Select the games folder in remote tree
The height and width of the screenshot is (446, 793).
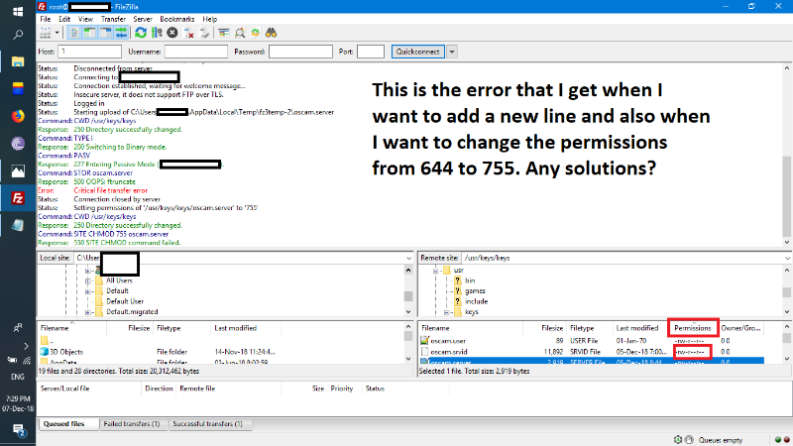(x=475, y=291)
